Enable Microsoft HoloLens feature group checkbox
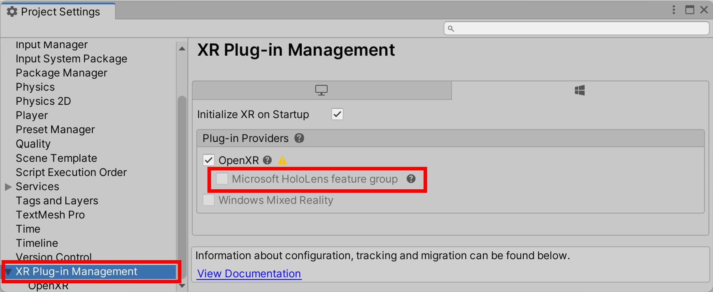713x292 pixels. (x=222, y=179)
